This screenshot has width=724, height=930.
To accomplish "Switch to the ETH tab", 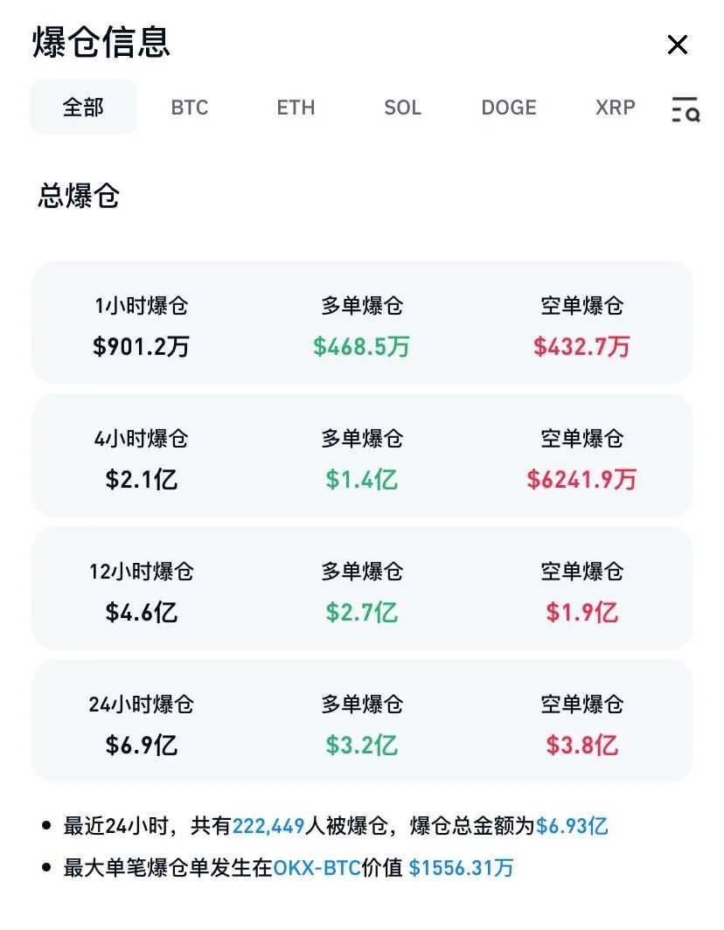I will [x=296, y=108].
